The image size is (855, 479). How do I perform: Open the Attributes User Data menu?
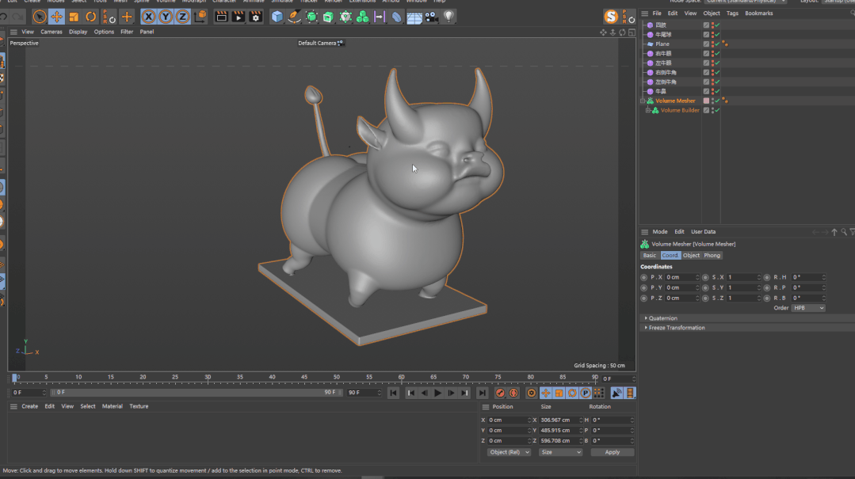[x=704, y=232]
